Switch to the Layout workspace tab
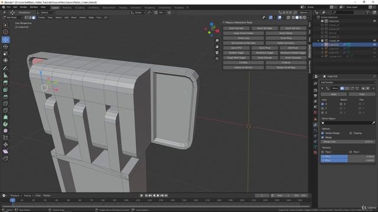 click(x=55, y=8)
